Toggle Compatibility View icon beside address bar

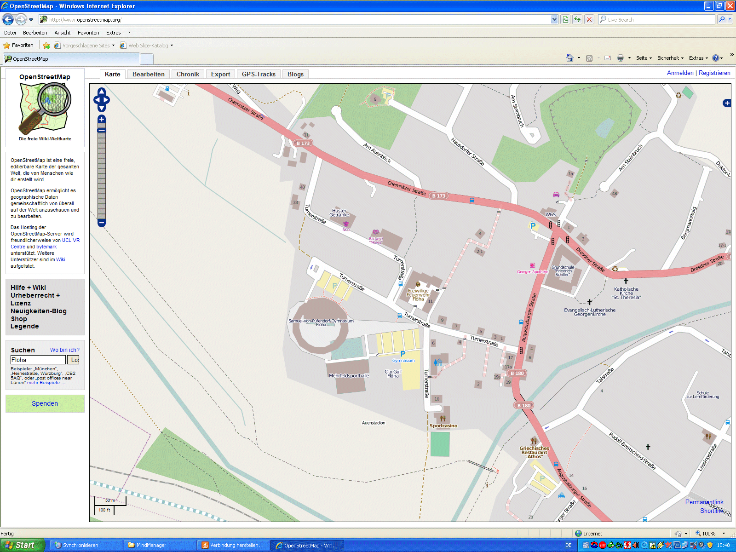(x=565, y=19)
